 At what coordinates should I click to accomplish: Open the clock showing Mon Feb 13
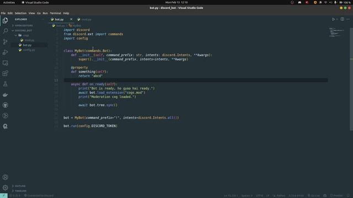click(x=176, y=2)
